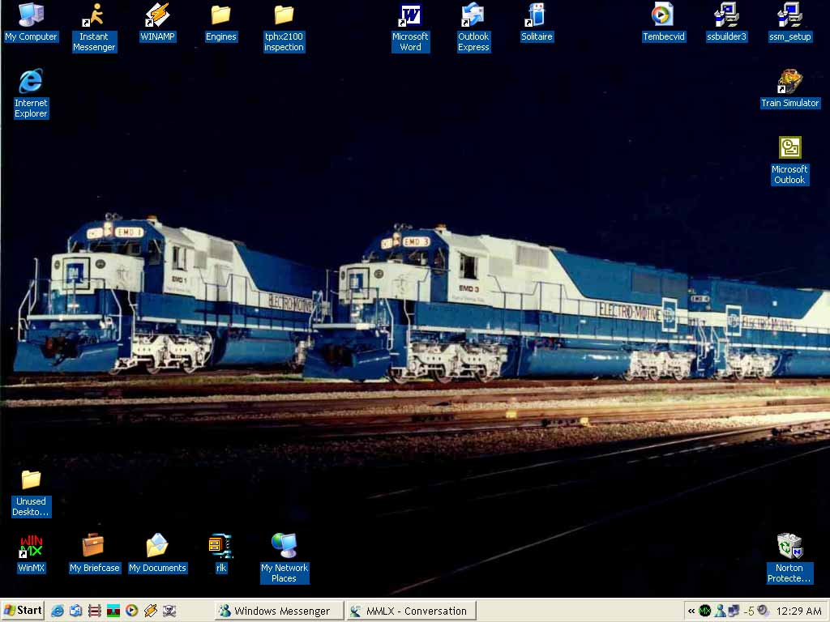Click the Start button
This screenshot has width=830, height=622.
coord(22,611)
